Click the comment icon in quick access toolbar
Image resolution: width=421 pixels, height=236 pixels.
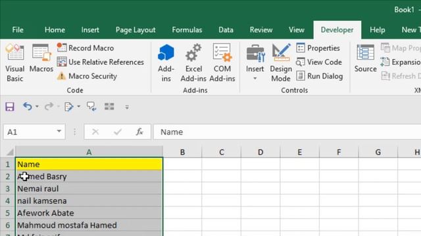click(x=91, y=106)
